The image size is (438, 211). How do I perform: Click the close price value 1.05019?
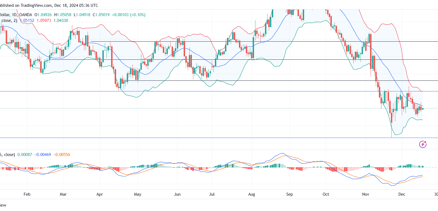pos(102,15)
